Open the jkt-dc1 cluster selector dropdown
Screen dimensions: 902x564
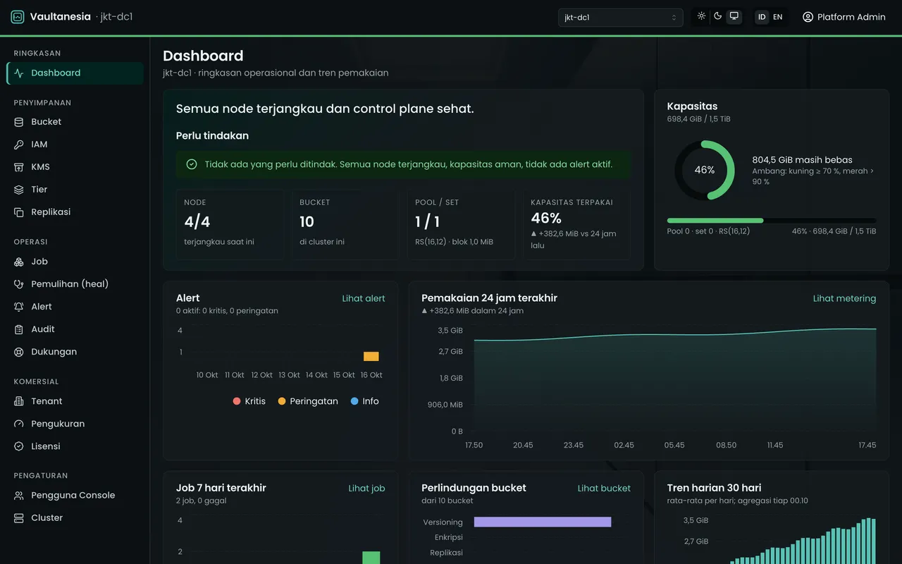620,18
